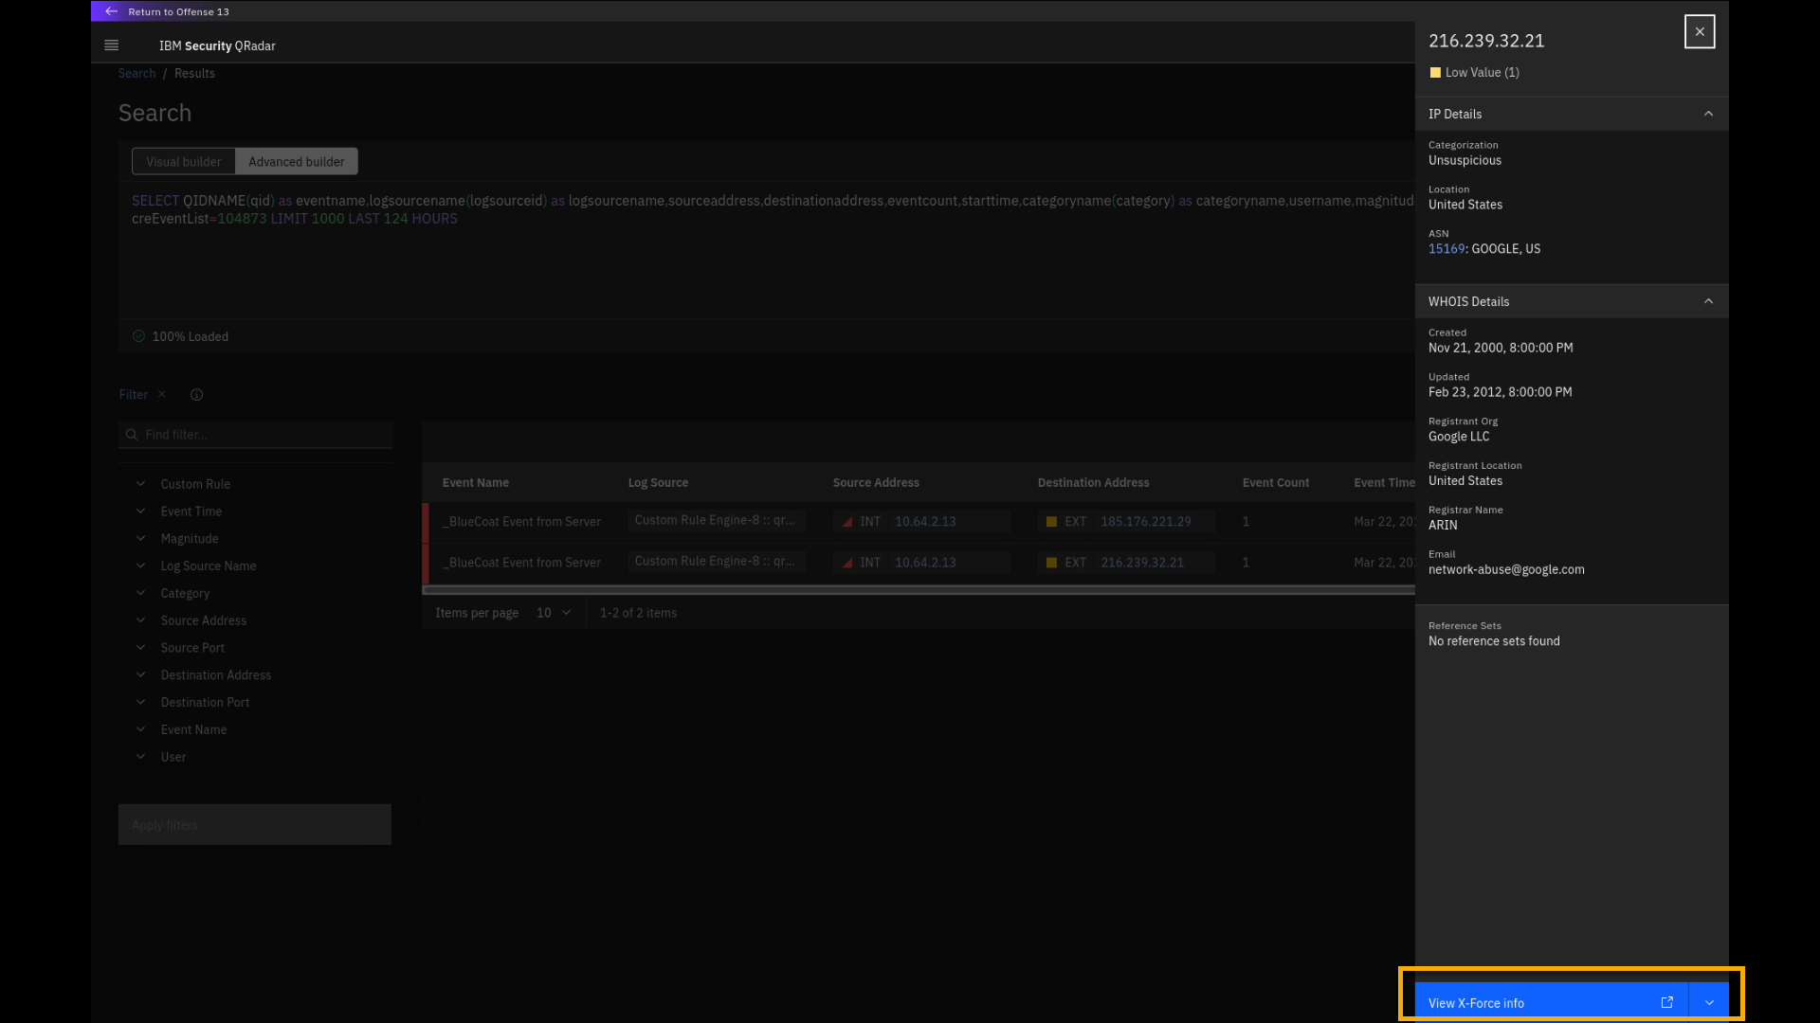The height and width of the screenshot is (1023, 1820).
Task: Close the IP details side panel
Action: click(1699, 31)
